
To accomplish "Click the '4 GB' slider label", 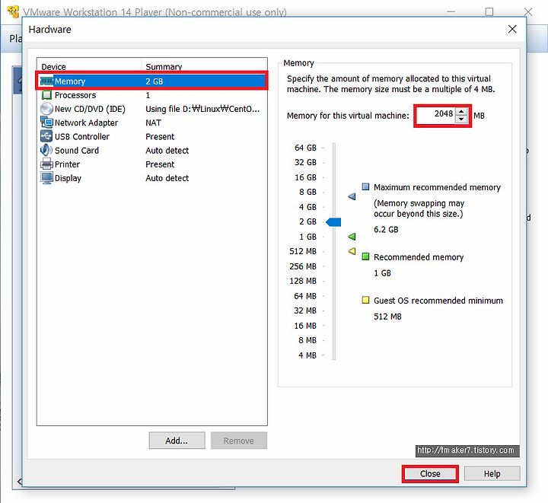I will tap(307, 207).
